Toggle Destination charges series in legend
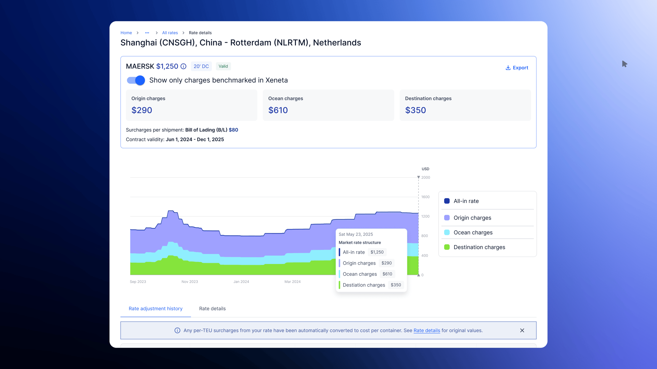 [x=479, y=247]
